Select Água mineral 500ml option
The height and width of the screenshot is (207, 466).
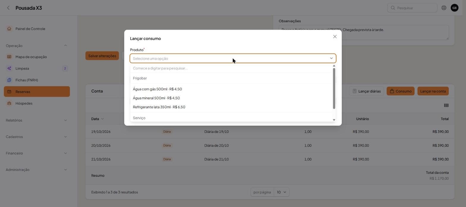[x=231, y=98]
